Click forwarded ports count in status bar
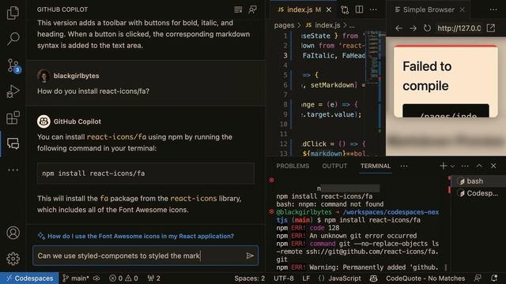Viewport: 506px width, 284px height. coord(153,278)
